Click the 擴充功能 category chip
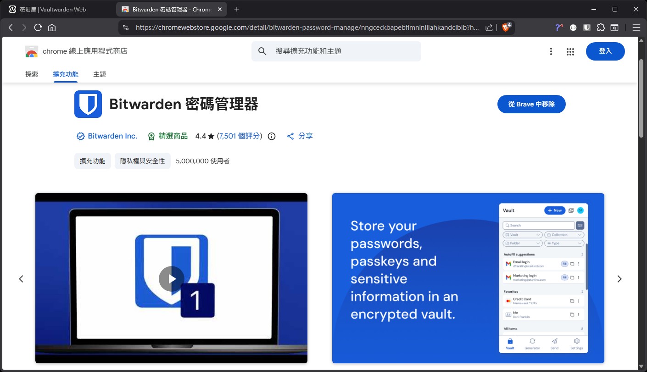Viewport: 647px width, 372px height. tap(93, 161)
